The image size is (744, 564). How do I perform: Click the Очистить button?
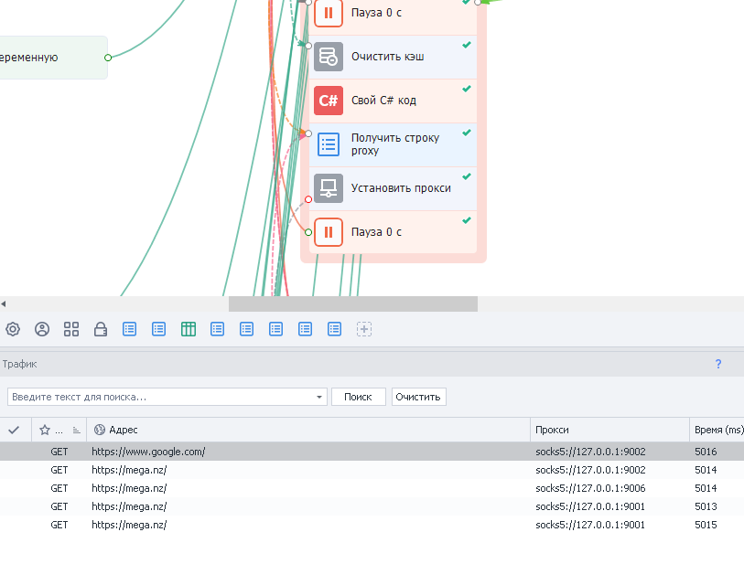(418, 397)
